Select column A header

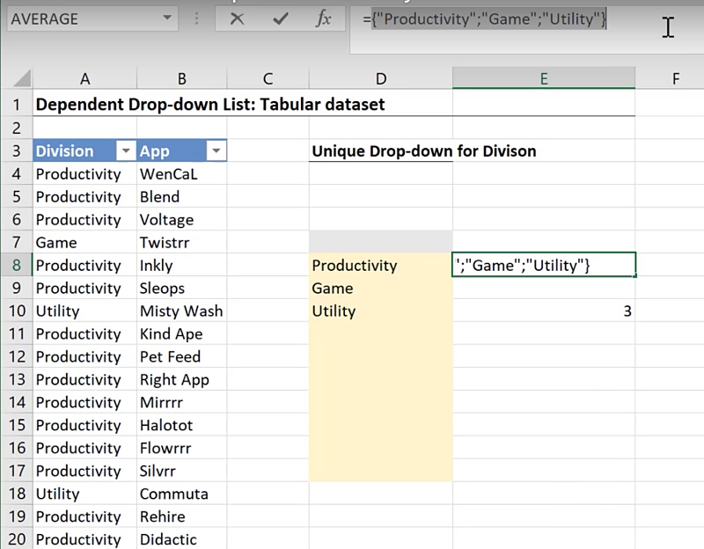pos(84,79)
